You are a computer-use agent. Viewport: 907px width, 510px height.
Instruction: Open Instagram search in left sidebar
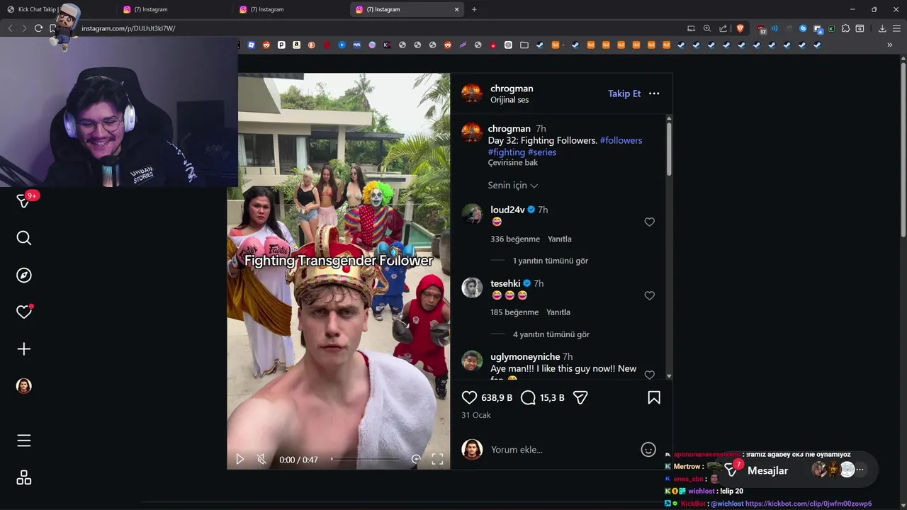click(24, 238)
